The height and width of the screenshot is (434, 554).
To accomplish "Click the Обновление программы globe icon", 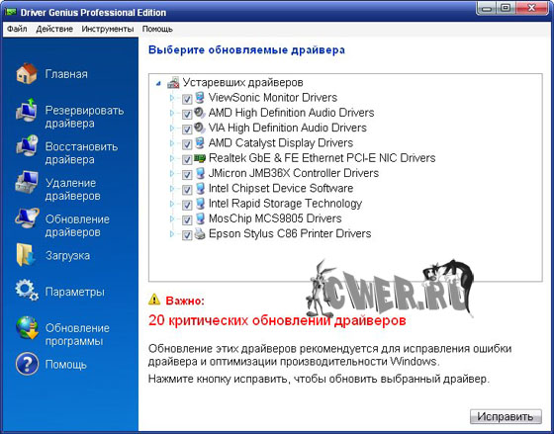I will pyautogui.click(x=28, y=327).
